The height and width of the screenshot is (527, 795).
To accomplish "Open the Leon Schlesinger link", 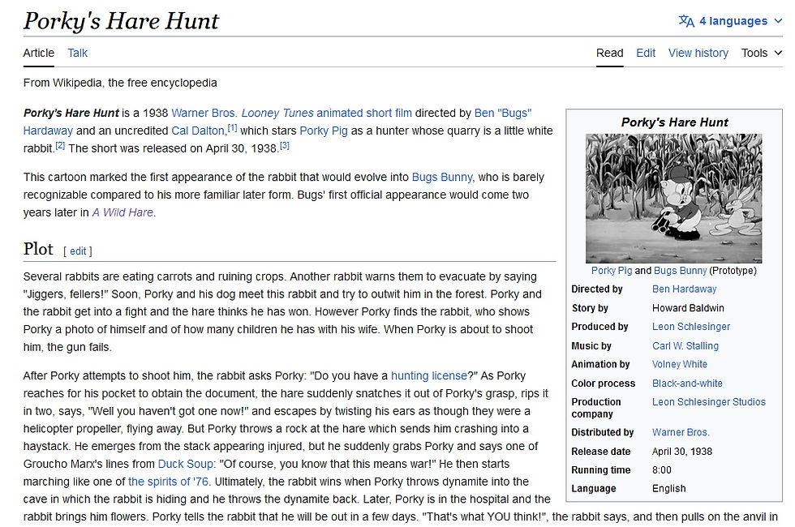I will pyautogui.click(x=691, y=326).
